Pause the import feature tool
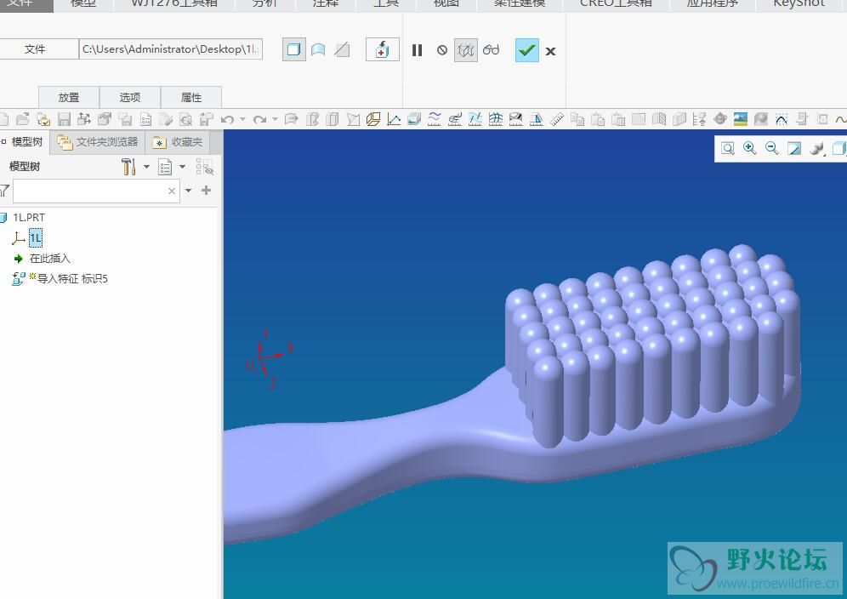 click(x=417, y=50)
